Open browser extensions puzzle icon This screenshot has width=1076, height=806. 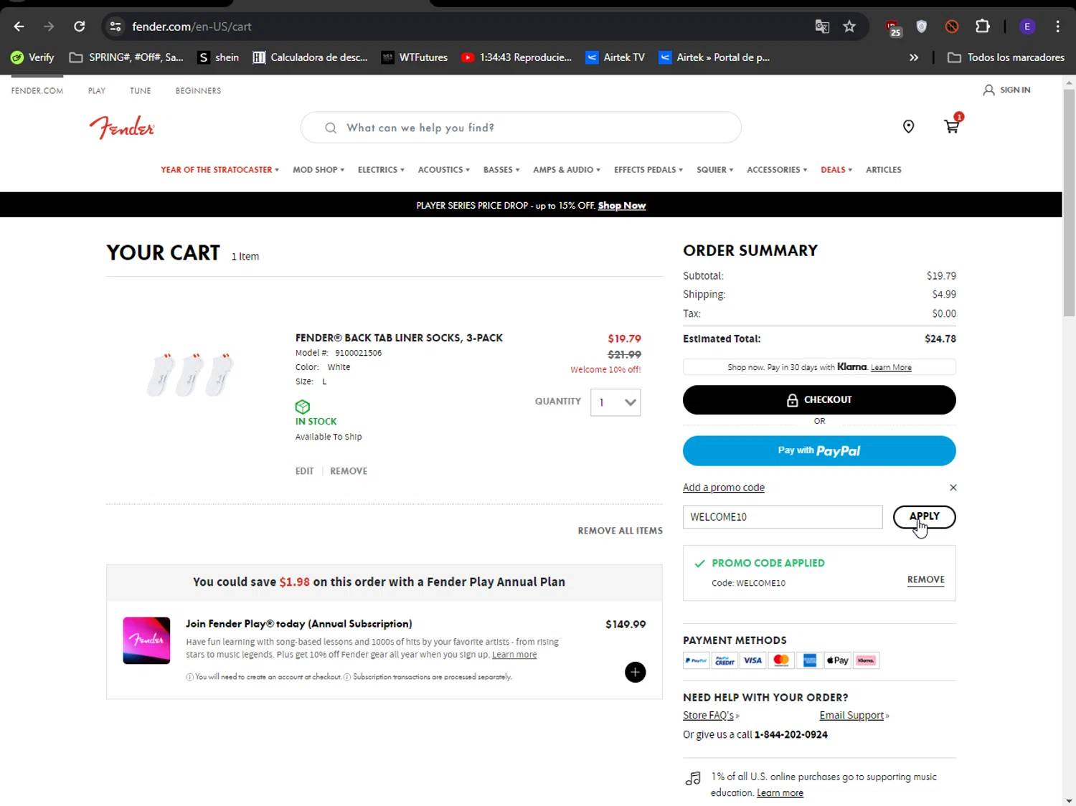point(983,27)
